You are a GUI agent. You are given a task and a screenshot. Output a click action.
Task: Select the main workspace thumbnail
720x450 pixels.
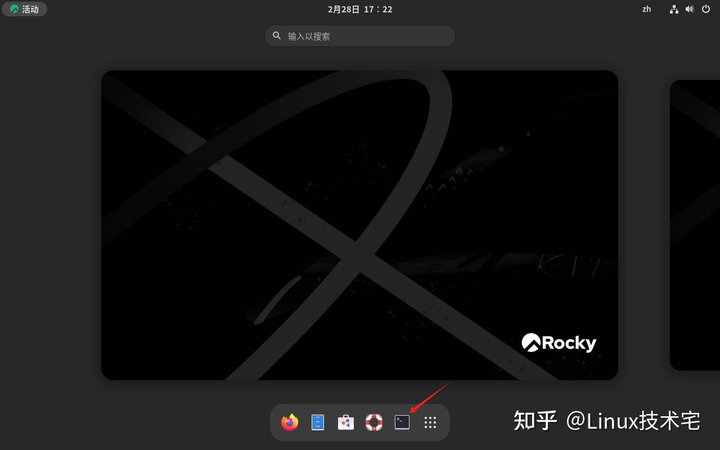pos(359,225)
